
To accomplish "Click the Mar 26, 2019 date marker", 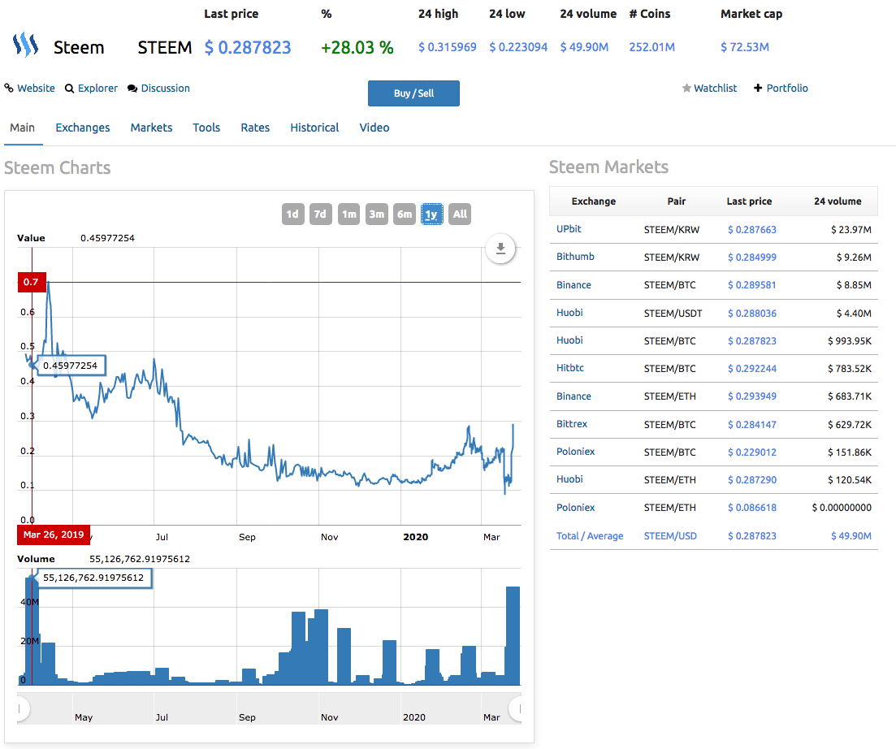I will [54, 535].
